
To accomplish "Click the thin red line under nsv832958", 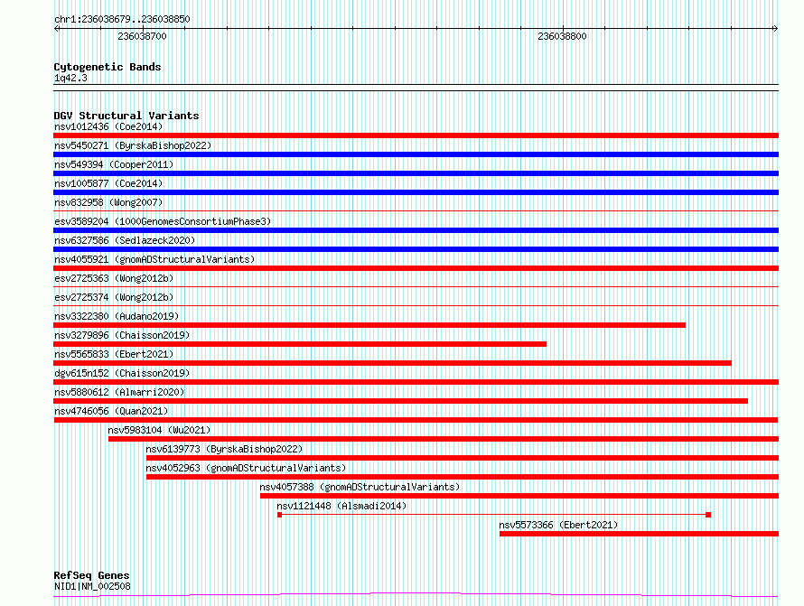I will [x=416, y=210].
